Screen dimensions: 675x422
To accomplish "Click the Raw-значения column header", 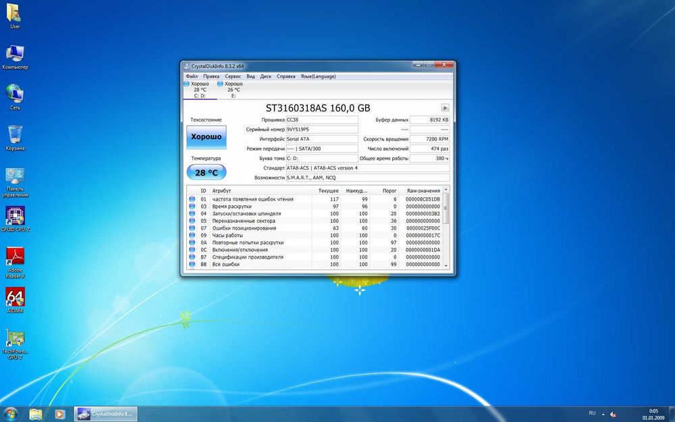I will pyautogui.click(x=421, y=190).
